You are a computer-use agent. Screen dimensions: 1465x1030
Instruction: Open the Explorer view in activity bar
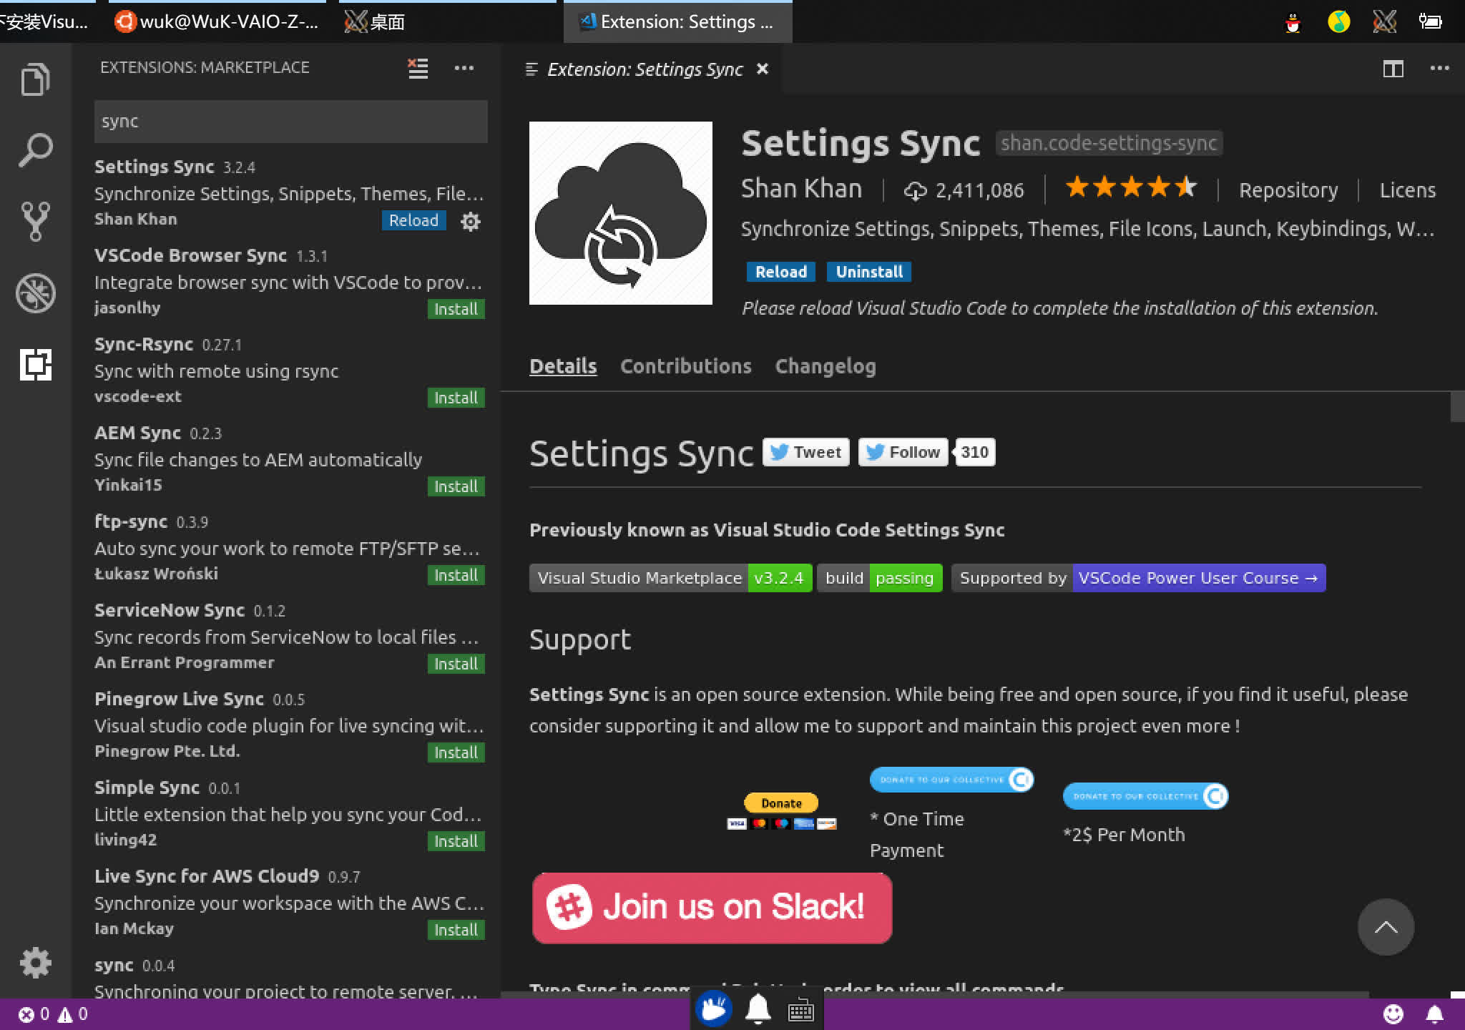point(35,78)
